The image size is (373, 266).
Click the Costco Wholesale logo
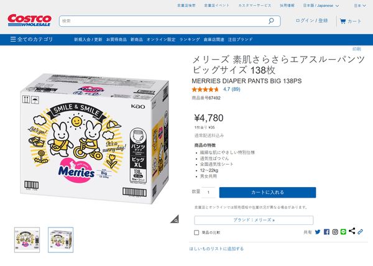[29, 21]
